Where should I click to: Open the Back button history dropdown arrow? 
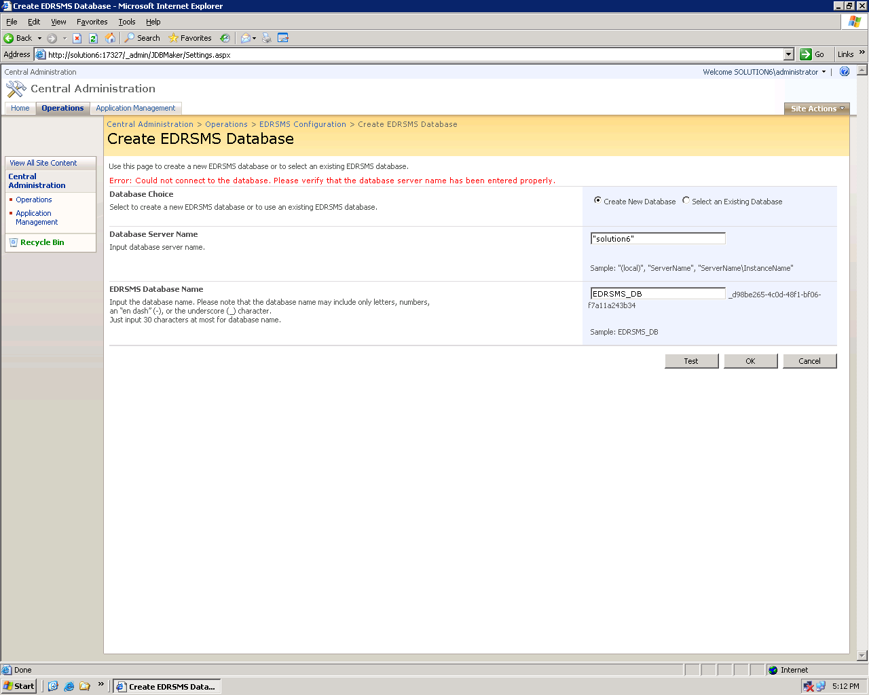click(x=39, y=38)
